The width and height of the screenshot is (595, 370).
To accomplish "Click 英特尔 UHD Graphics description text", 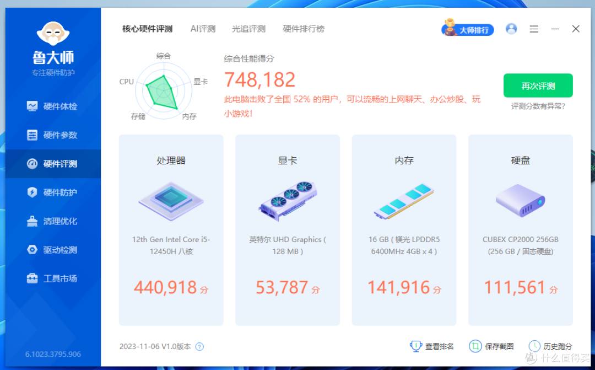I will pyautogui.click(x=287, y=245).
